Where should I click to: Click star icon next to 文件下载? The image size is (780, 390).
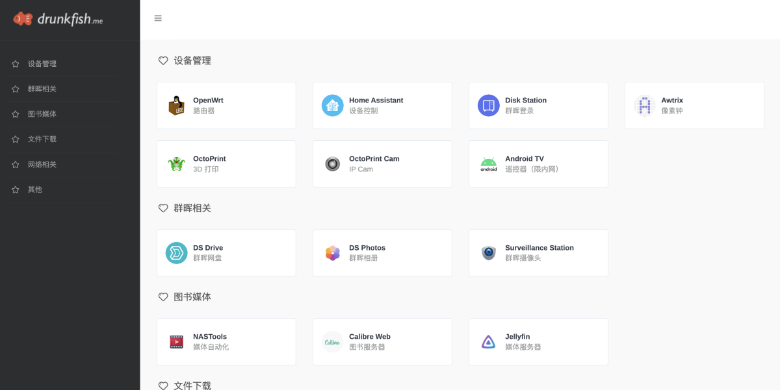(15, 139)
